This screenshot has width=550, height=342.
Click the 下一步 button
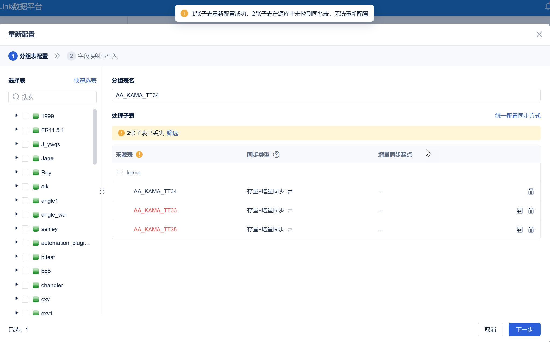524,329
